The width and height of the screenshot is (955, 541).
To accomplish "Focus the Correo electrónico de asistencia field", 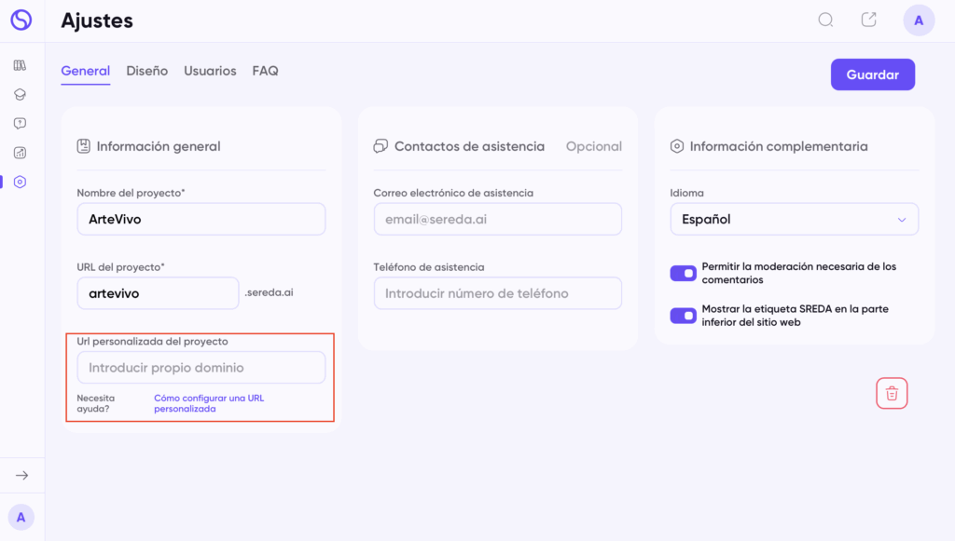I will [x=498, y=219].
